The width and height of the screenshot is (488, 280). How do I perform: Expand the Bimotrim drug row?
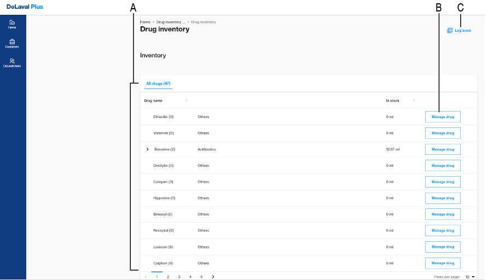coord(147,149)
